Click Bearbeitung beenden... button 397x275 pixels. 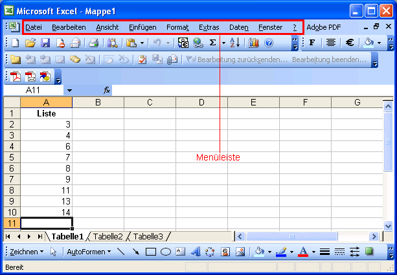coord(330,60)
